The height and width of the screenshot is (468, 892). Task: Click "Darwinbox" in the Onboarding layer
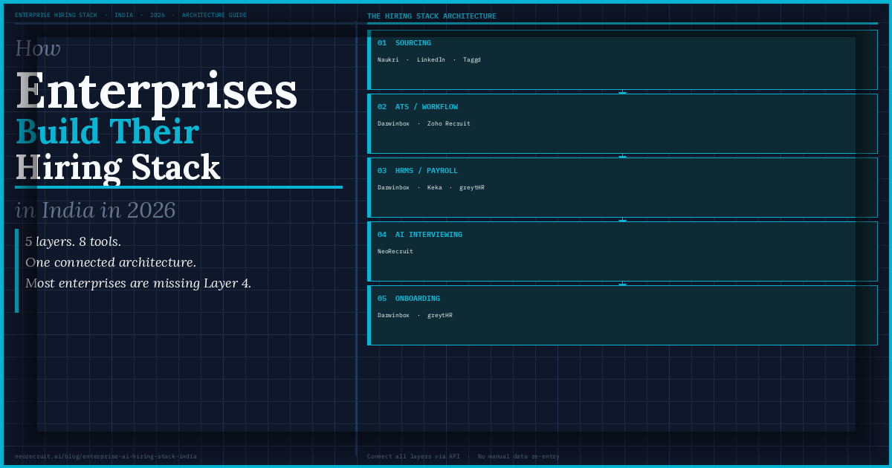(x=393, y=315)
